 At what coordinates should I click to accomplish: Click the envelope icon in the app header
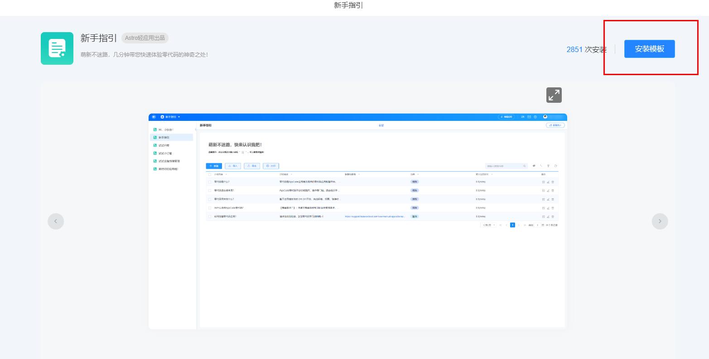[x=529, y=117]
